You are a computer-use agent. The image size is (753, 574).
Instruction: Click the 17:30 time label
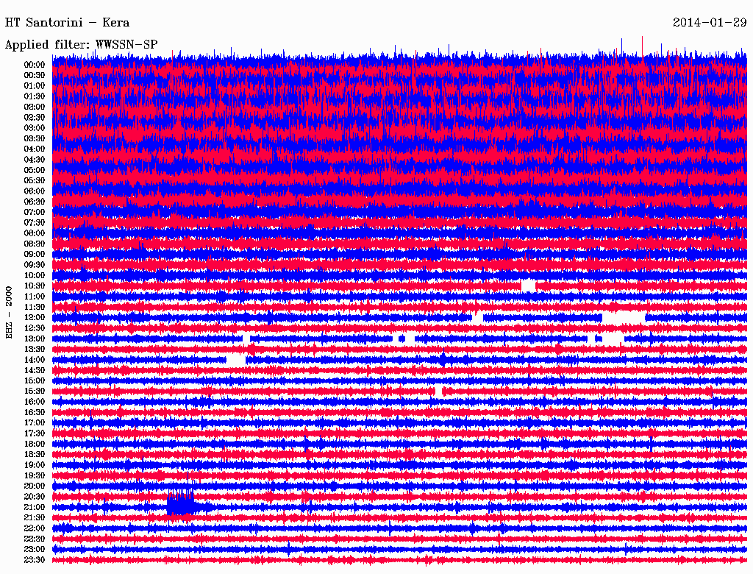coord(35,433)
